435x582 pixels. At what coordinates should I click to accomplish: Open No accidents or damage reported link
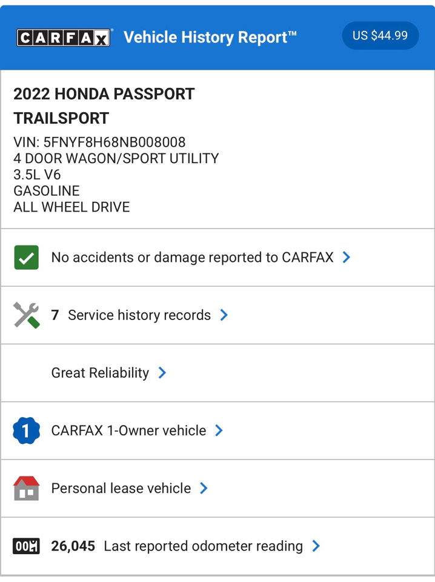[x=192, y=258]
